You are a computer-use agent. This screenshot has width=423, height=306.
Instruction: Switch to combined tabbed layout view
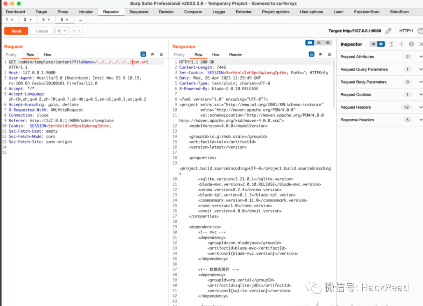tap(328, 43)
